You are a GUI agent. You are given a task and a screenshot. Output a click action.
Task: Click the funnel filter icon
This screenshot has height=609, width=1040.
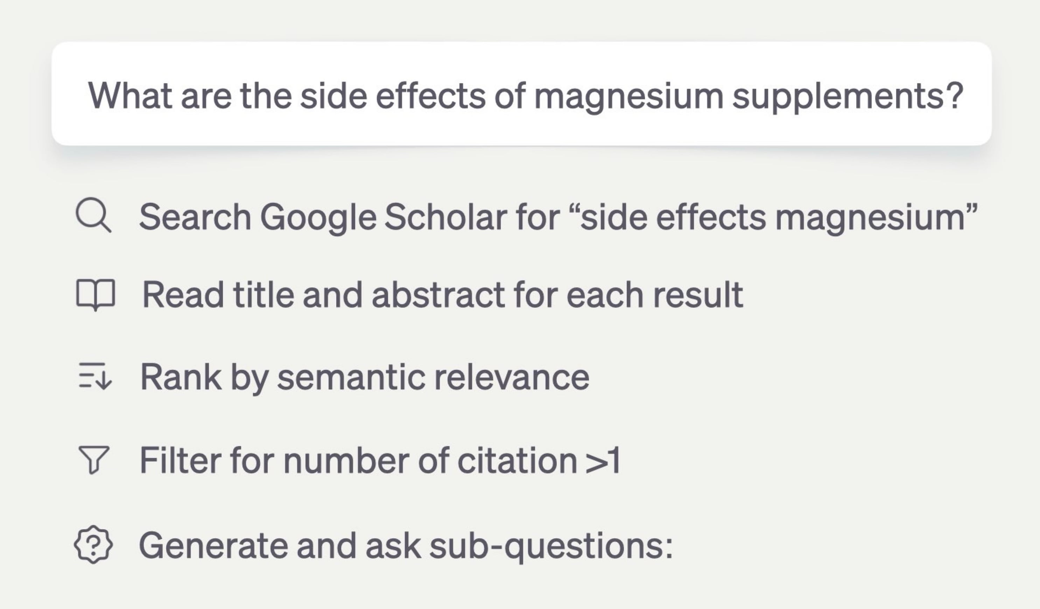click(x=94, y=459)
